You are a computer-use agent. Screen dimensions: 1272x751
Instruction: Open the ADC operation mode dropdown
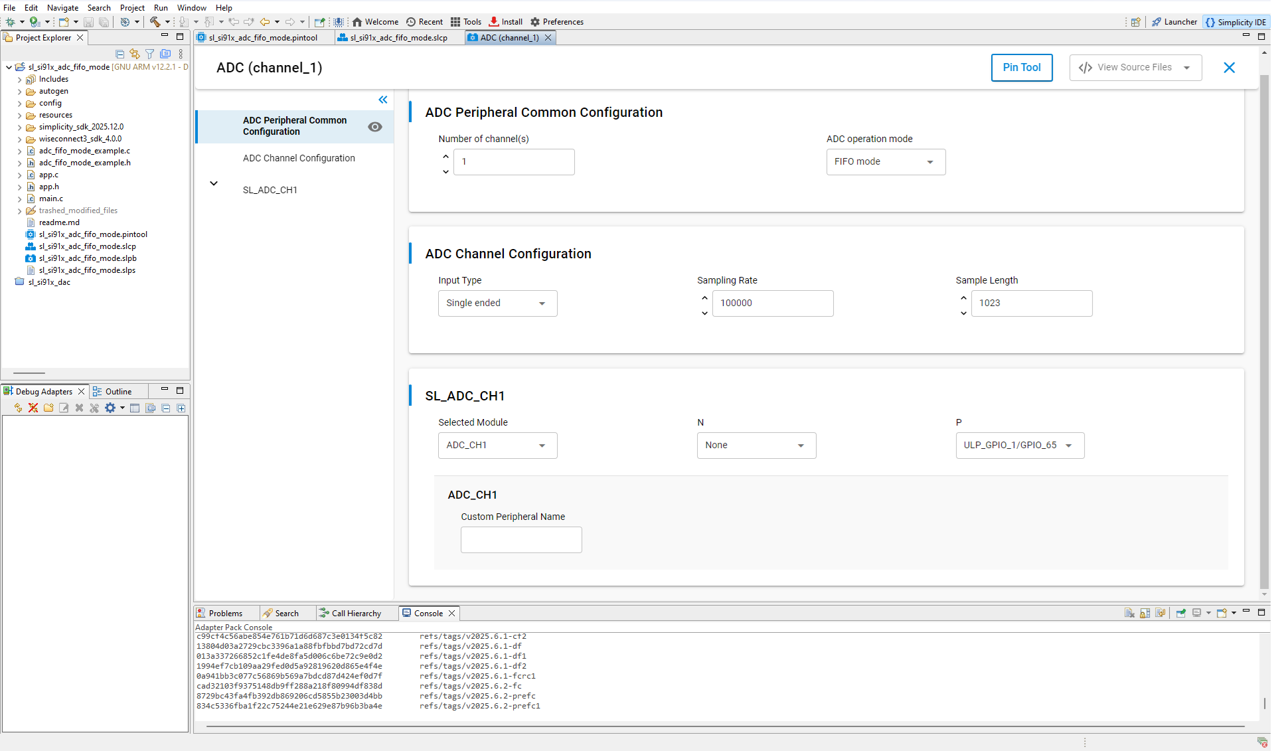885,162
